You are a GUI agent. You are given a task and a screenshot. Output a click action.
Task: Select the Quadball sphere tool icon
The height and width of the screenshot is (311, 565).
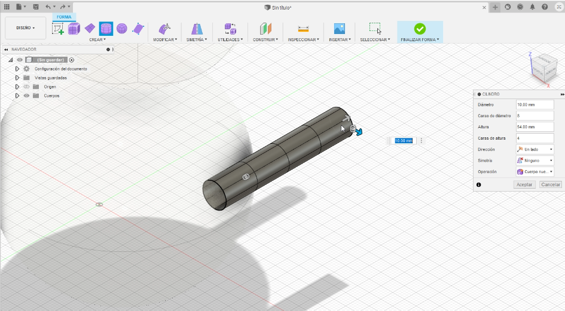tap(122, 29)
